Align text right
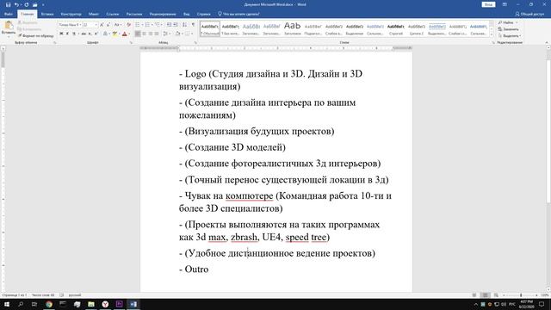 151,34
